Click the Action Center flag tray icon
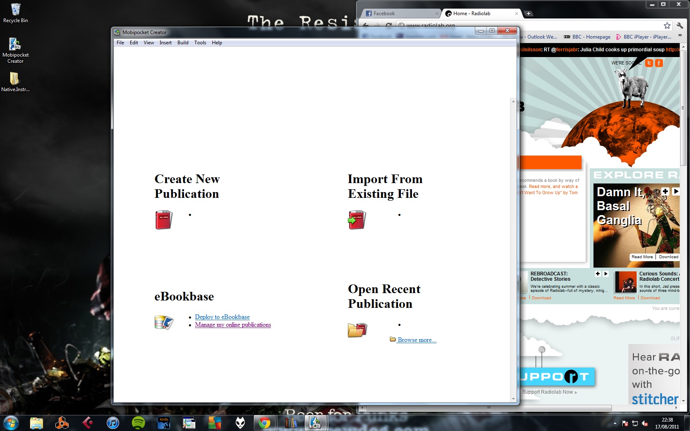This screenshot has height=431, width=690. point(625,423)
